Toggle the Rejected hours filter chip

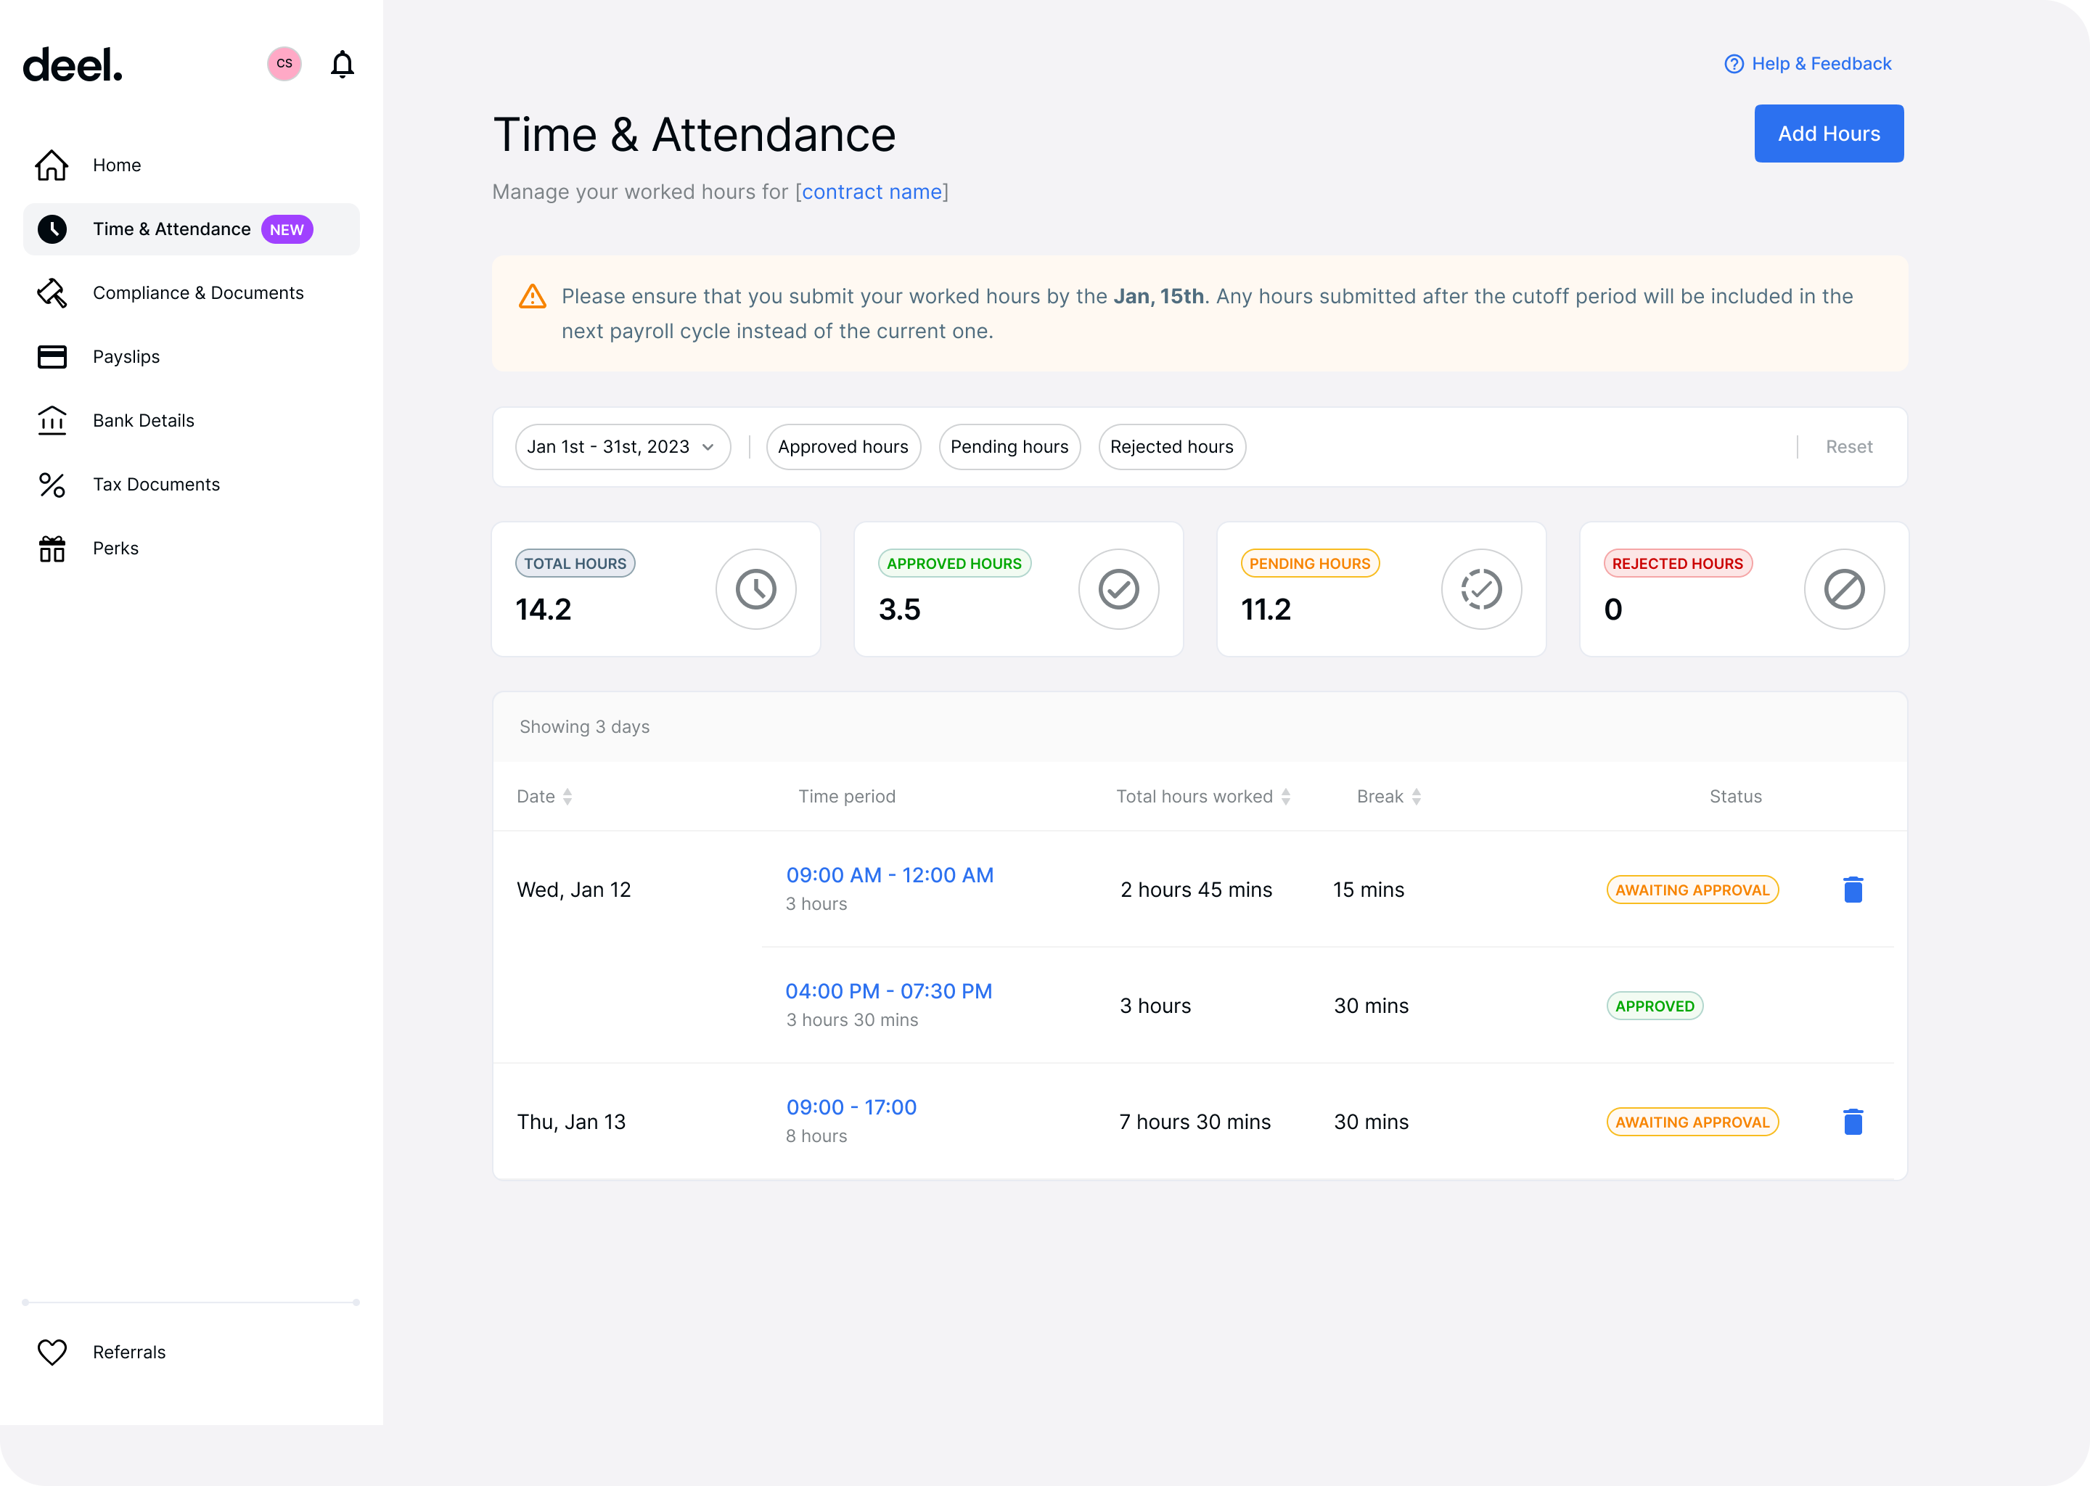[x=1172, y=447]
